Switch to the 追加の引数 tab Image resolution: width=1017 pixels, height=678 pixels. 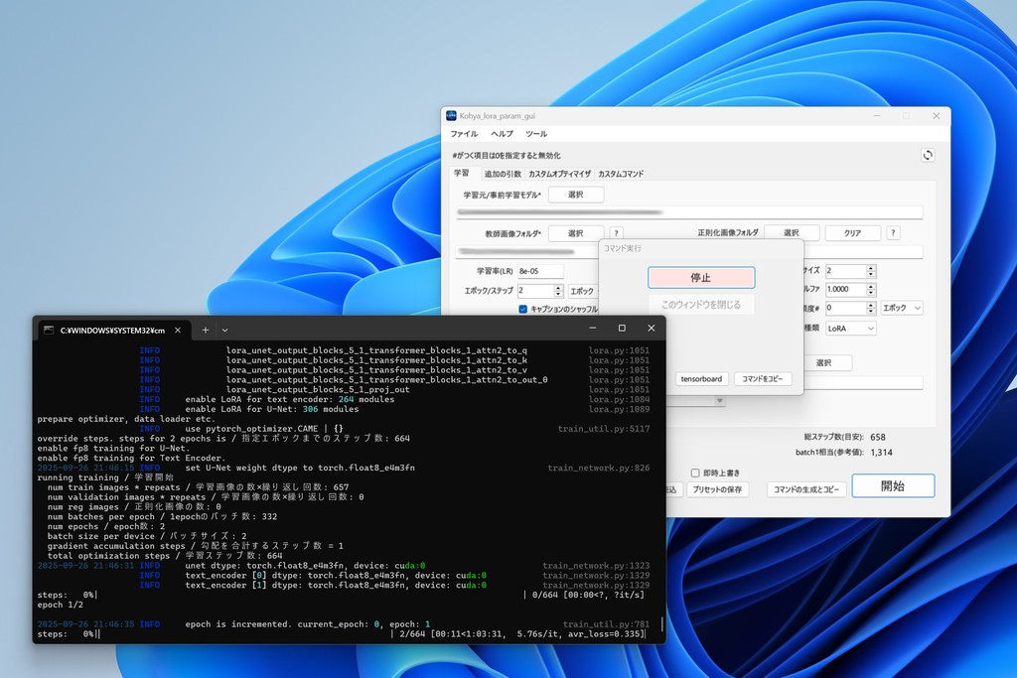coord(503,174)
